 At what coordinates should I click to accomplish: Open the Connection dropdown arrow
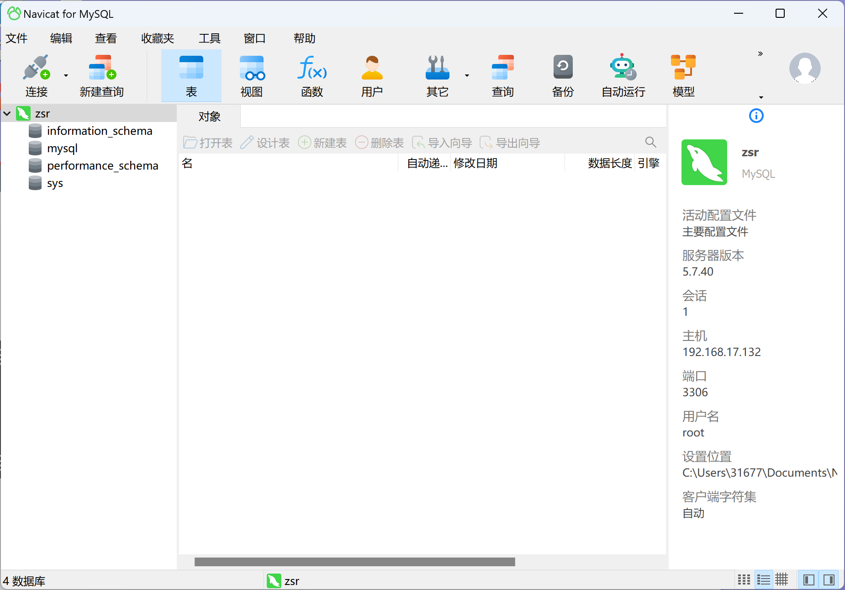pos(66,76)
